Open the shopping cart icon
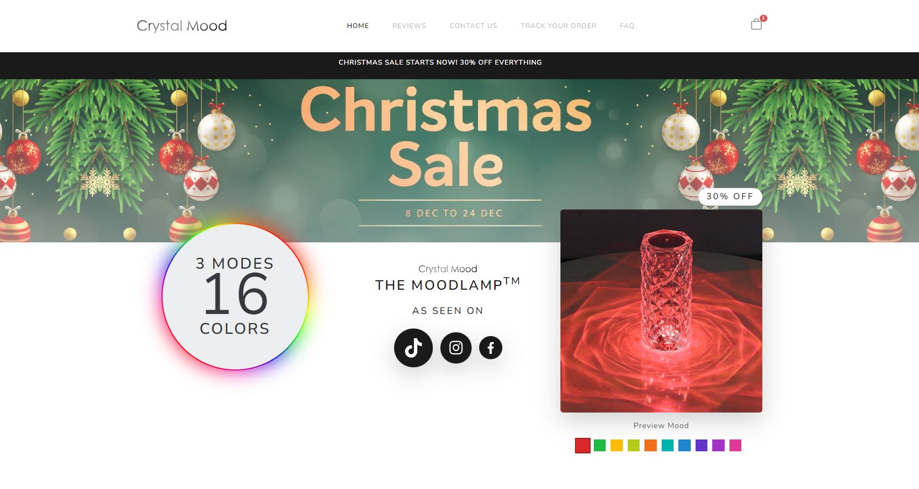The height and width of the screenshot is (489, 919). 756,24
